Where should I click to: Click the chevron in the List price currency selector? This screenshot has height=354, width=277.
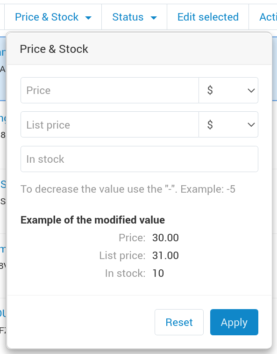click(251, 124)
